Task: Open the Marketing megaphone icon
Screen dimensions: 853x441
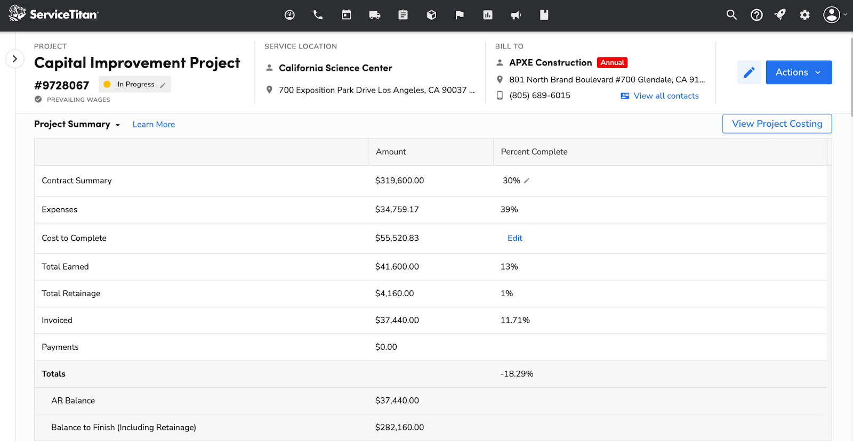Action: (516, 15)
